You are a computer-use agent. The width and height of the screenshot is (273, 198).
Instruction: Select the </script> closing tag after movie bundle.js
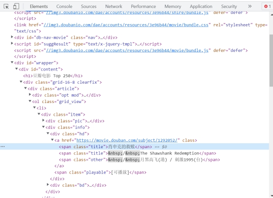[x=25, y=57]
